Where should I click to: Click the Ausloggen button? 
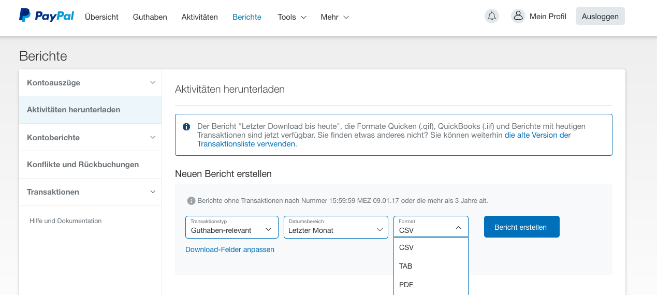pos(600,17)
